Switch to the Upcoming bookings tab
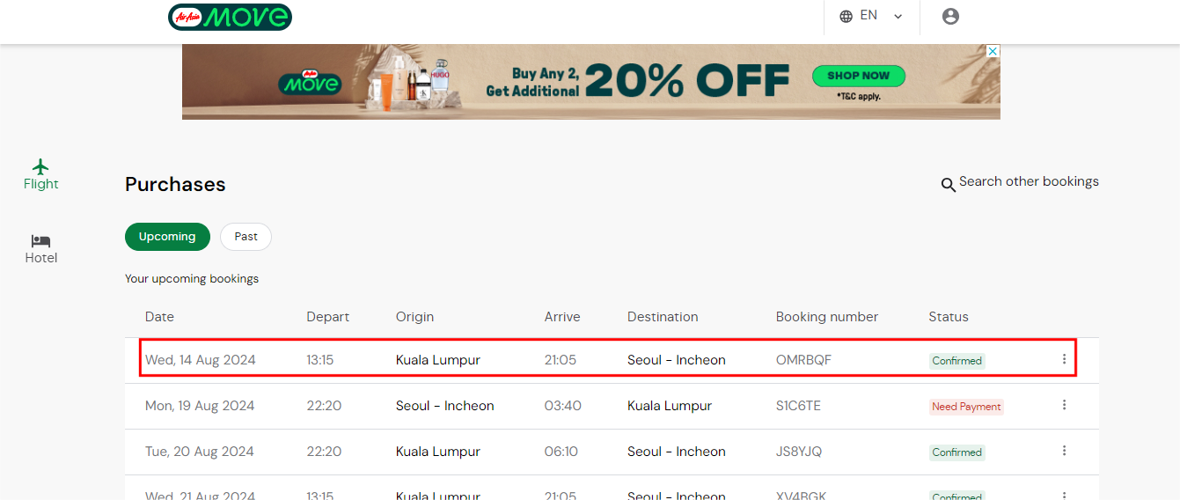This screenshot has height=500, width=1180. click(x=167, y=237)
